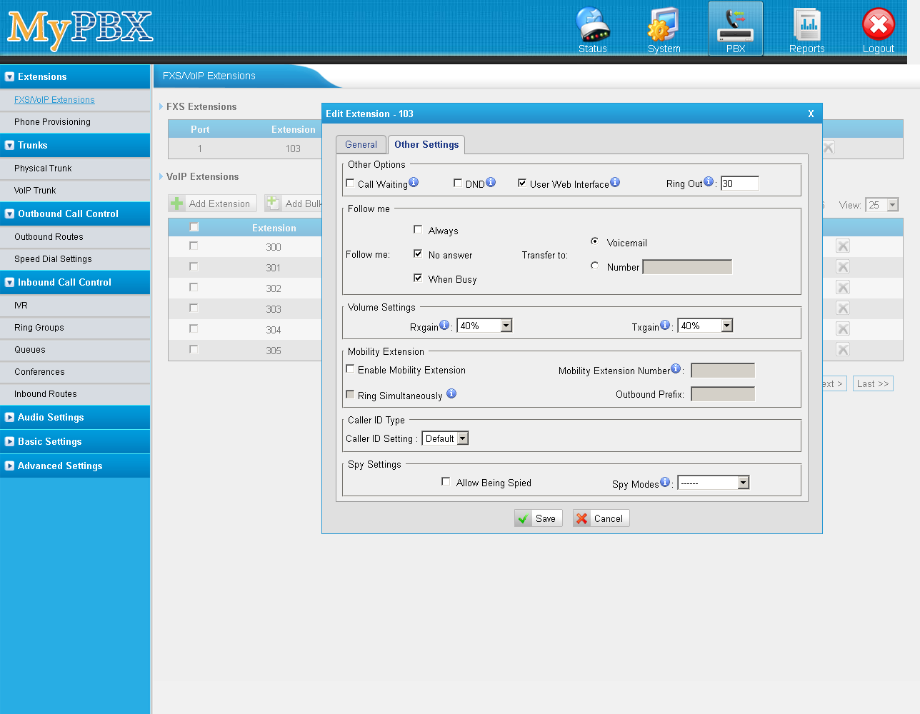The height and width of the screenshot is (714, 920).
Task: Click delete icon for FXS extension 103
Action: tap(828, 148)
